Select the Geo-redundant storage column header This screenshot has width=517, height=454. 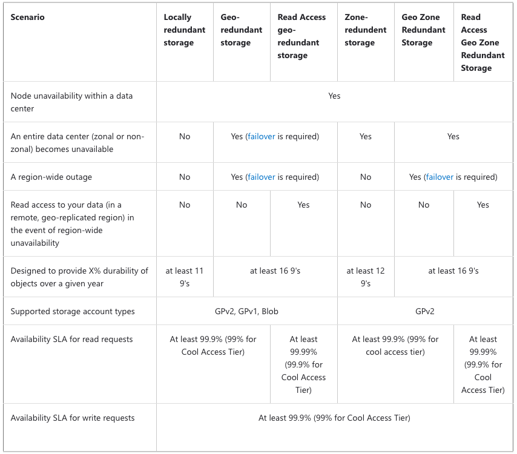pos(241,30)
